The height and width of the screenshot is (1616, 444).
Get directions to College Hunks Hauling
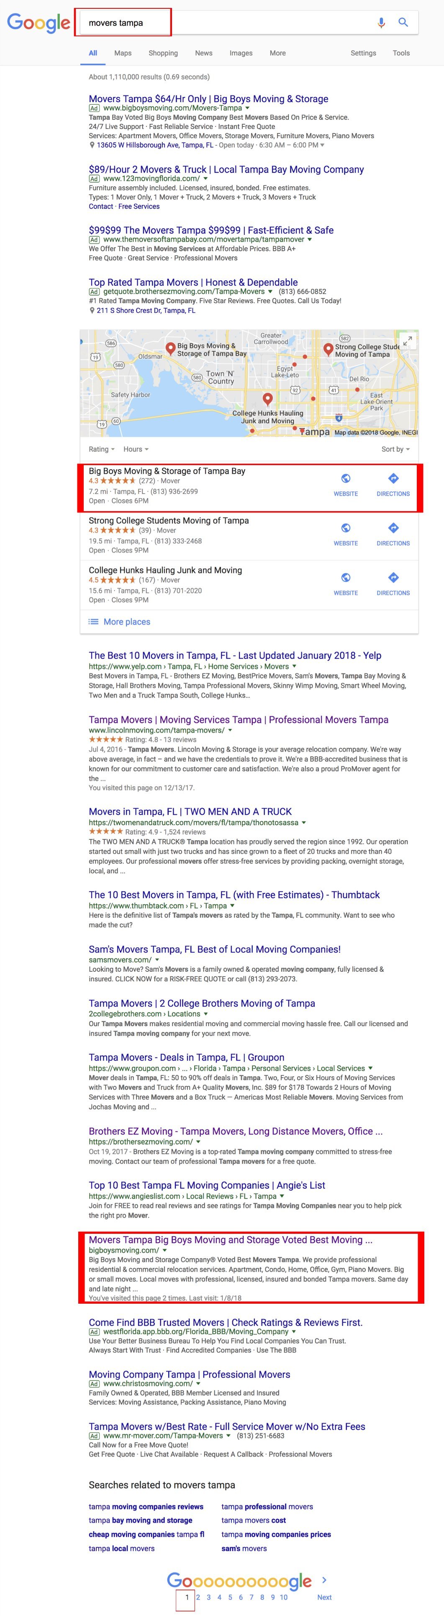coord(393,578)
